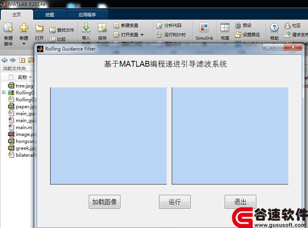Image resolution: width=308 pixels, height=228 pixels.
Task: Minimize the Rolling Guidance Filter window
Action: pyautogui.click(x=268, y=47)
